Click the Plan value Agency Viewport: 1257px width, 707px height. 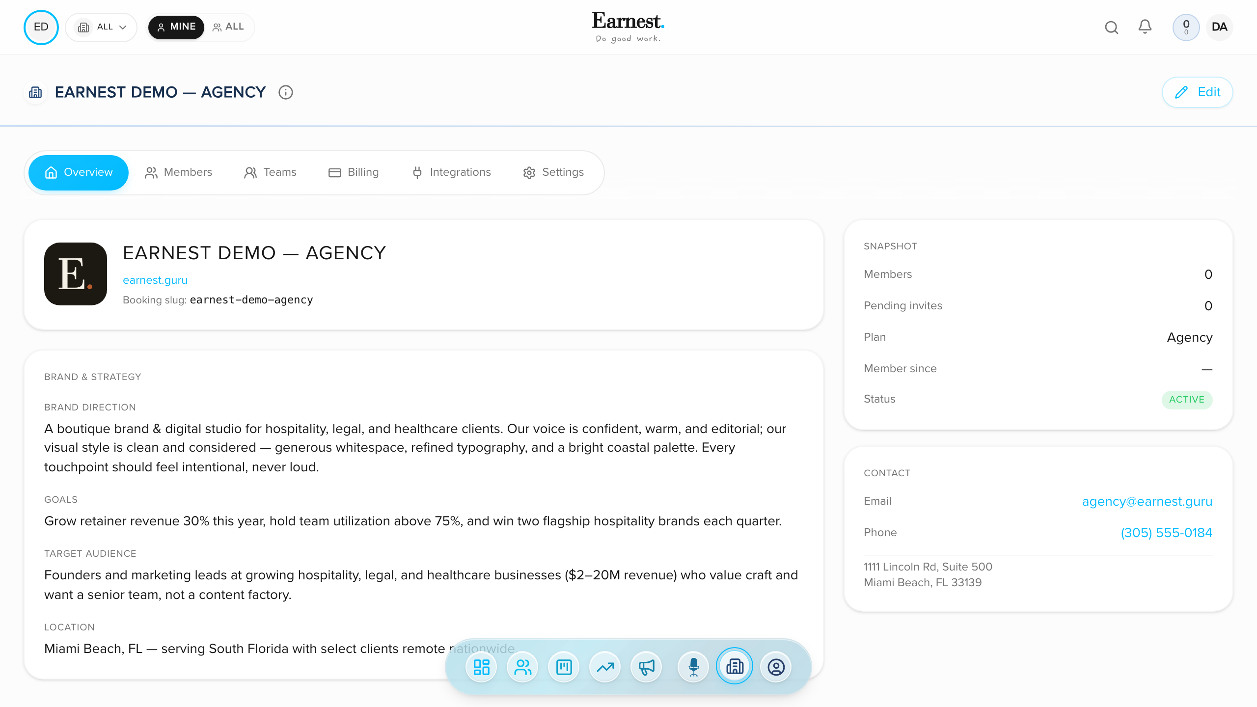(1190, 338)
